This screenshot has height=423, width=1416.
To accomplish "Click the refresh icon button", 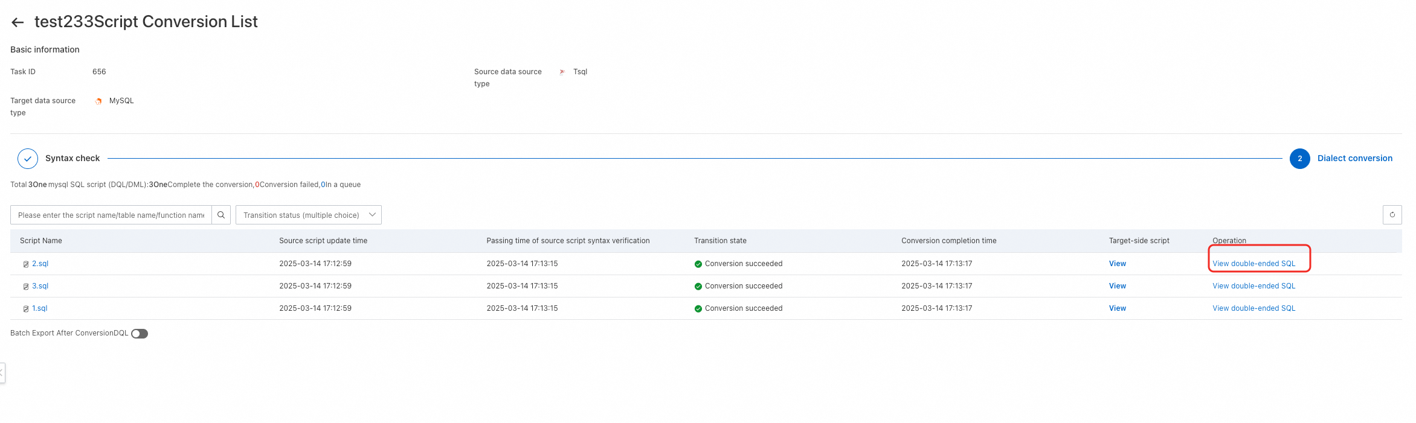I will click(x=1392, y=215).
